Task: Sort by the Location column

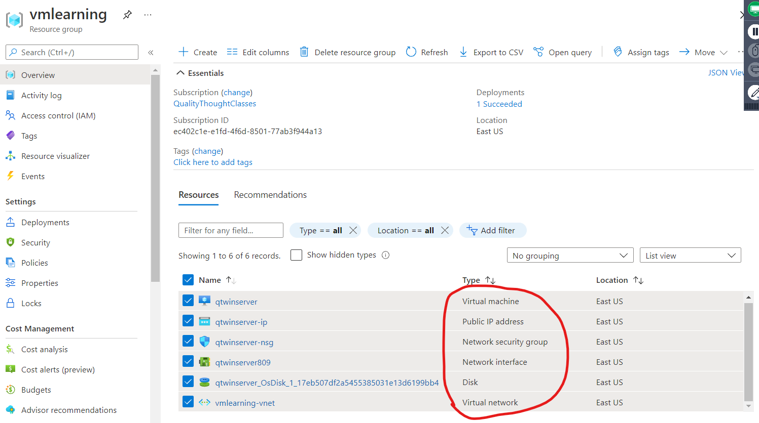Action: (620, 280)
